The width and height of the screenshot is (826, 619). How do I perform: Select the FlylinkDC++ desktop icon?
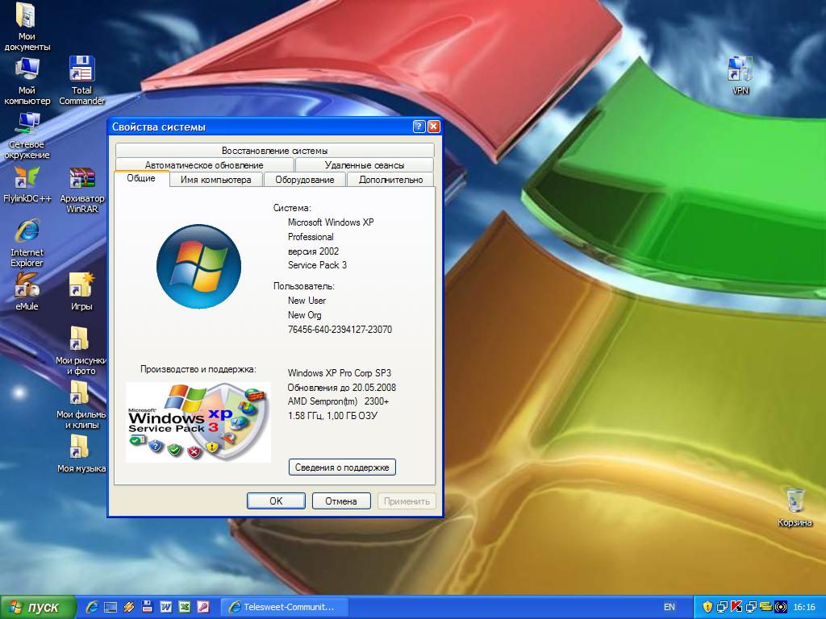(27, 178)
